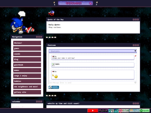The height and width of the screenshot is (113, 151).
Task: Focus the Send Message chat field
Action: (91, 83)
